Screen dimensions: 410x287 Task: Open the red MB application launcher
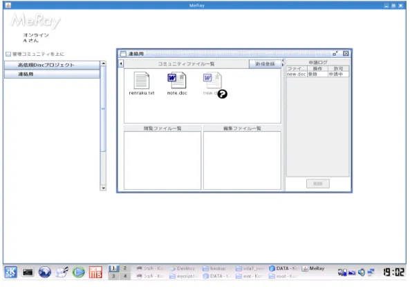coord(95,272)
